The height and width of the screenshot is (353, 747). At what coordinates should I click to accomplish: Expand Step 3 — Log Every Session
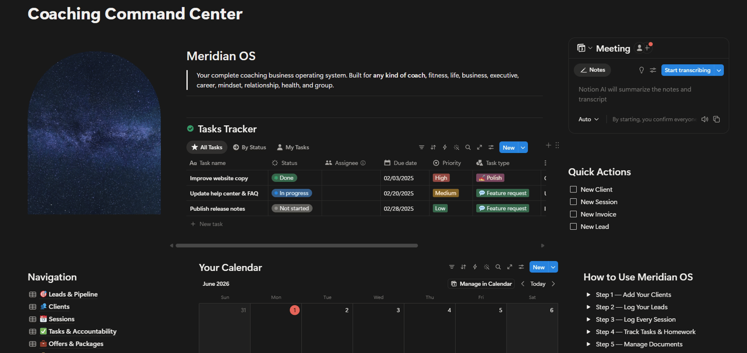pyautogui.click(x=589, y=320)
